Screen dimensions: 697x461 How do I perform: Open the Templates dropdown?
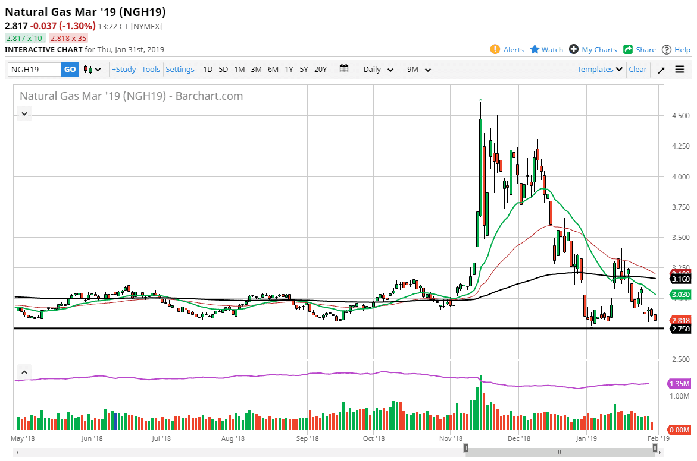click(599, 70)
